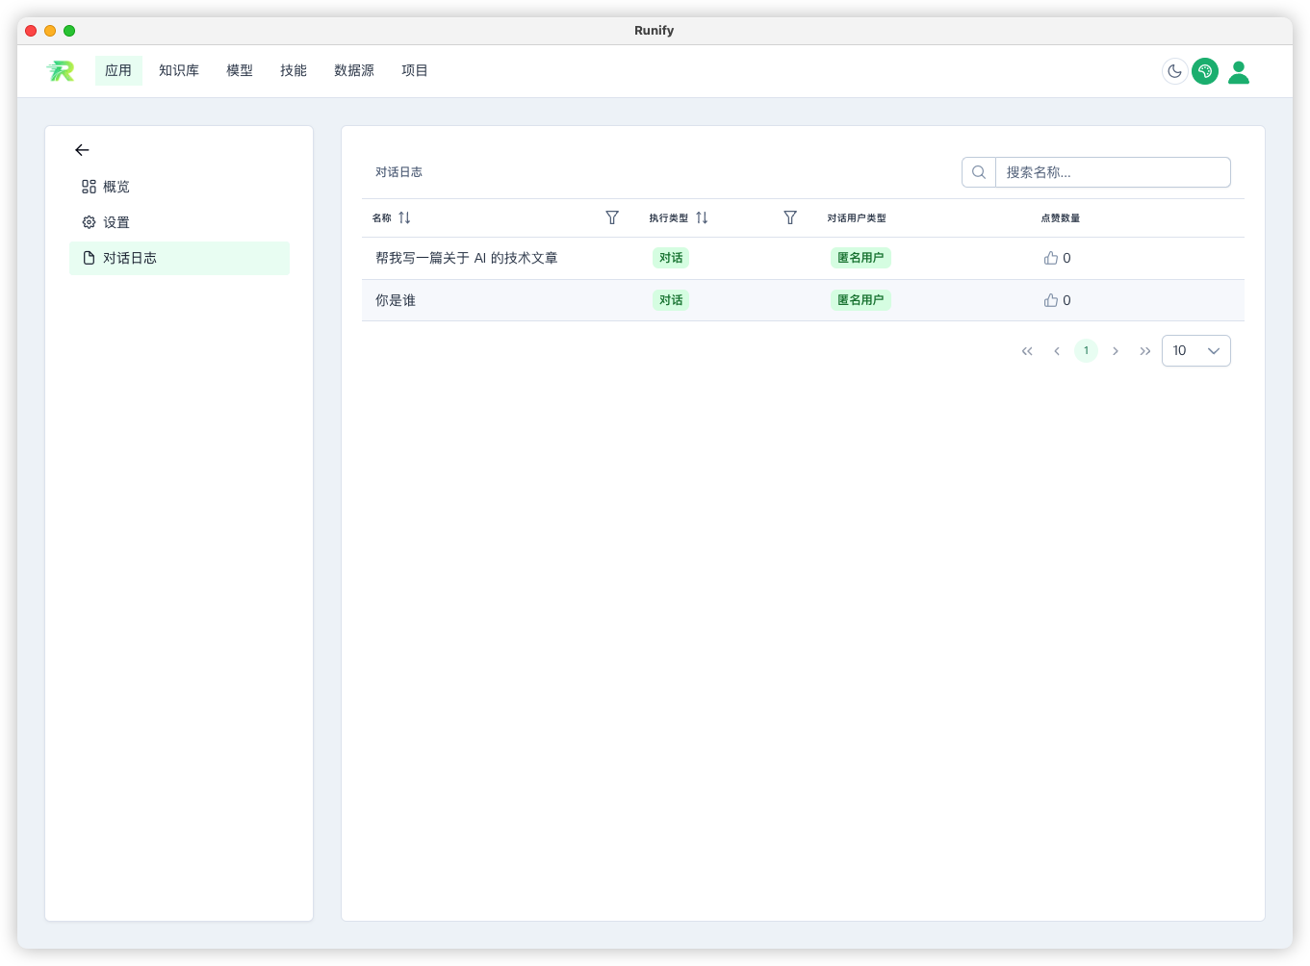
Task: Click thumbs-up icon in 你是谁 row
Action: 1051,300
